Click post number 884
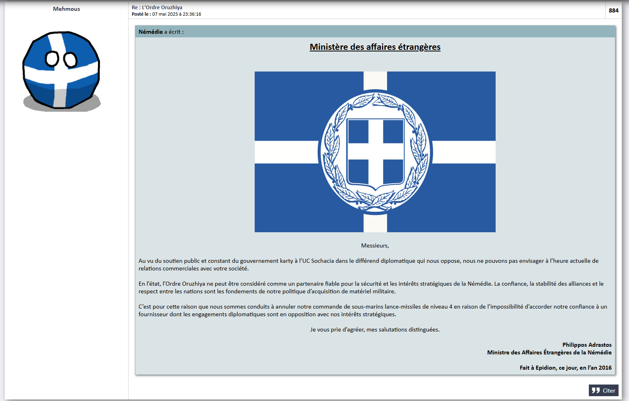Image resolution: width=629 pixels, height=401 pixels. (x=613, y=10)
